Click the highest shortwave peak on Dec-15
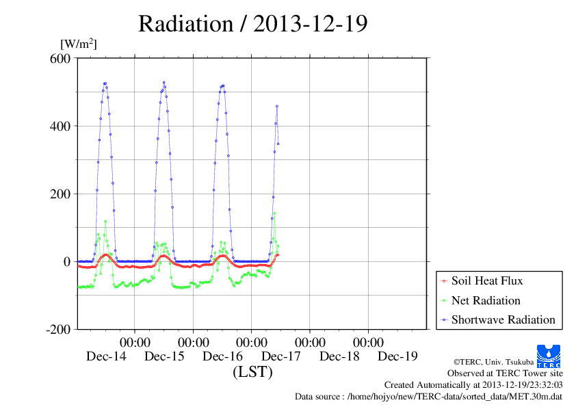Image resolution: width=576 pixels, height=407 pixels. tap(163, 83)
